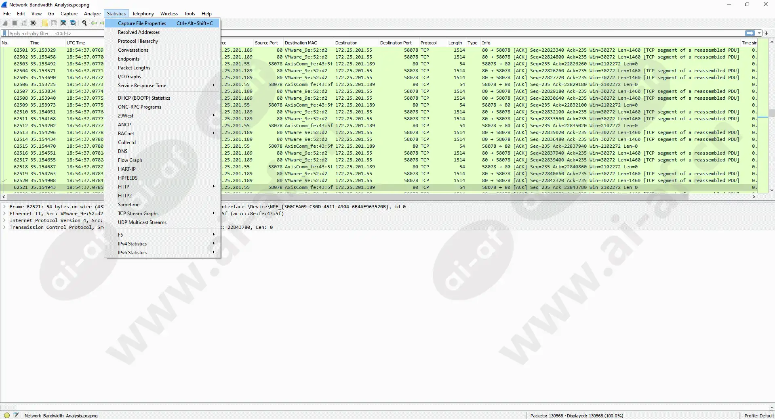Viewport: 775px width, 419px height.
Task: Open the F5 submenu
Action: (x=162, y=235)
